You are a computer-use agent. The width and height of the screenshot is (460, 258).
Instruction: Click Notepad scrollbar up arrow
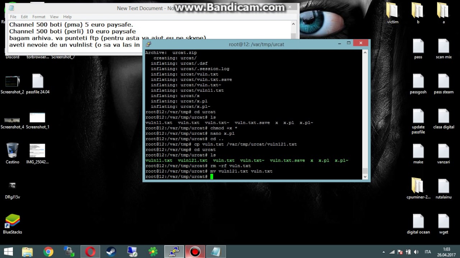pyautogui.click(x=293, y=24)
